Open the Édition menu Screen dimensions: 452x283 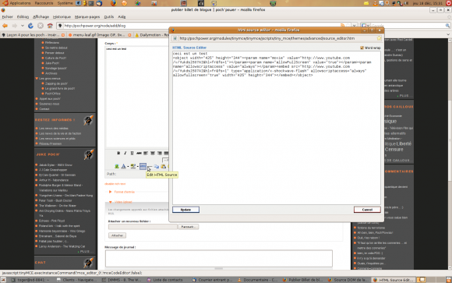[23, 16]
